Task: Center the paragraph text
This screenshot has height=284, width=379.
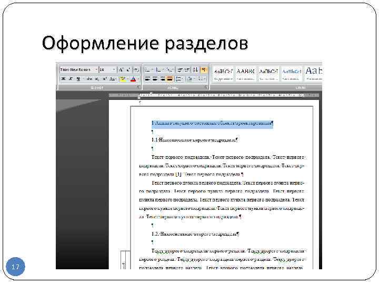Action: pos(155,79)
